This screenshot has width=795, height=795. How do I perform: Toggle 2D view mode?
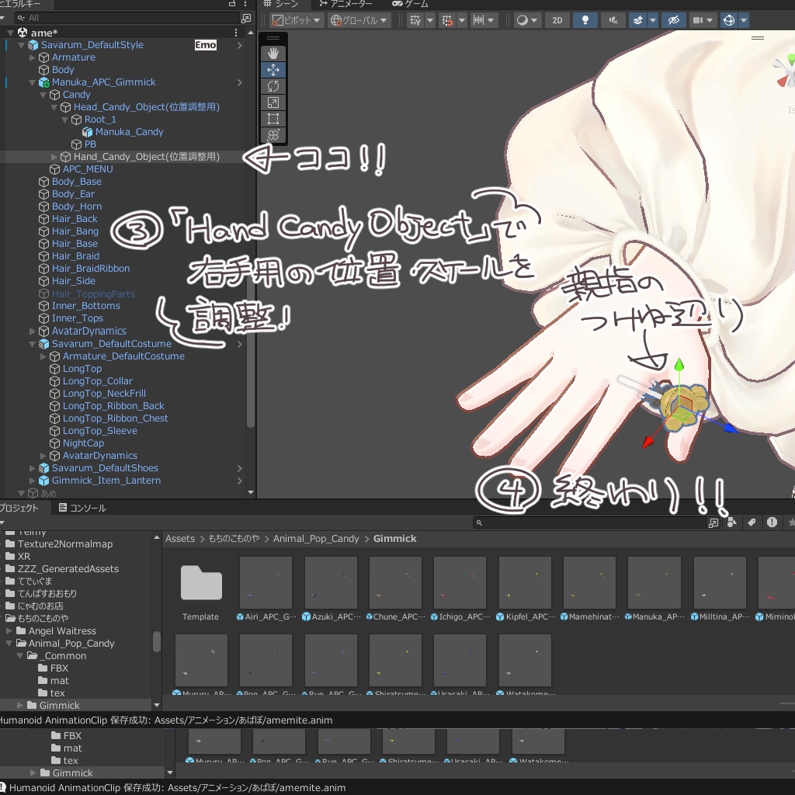click(x=557, y=20)
